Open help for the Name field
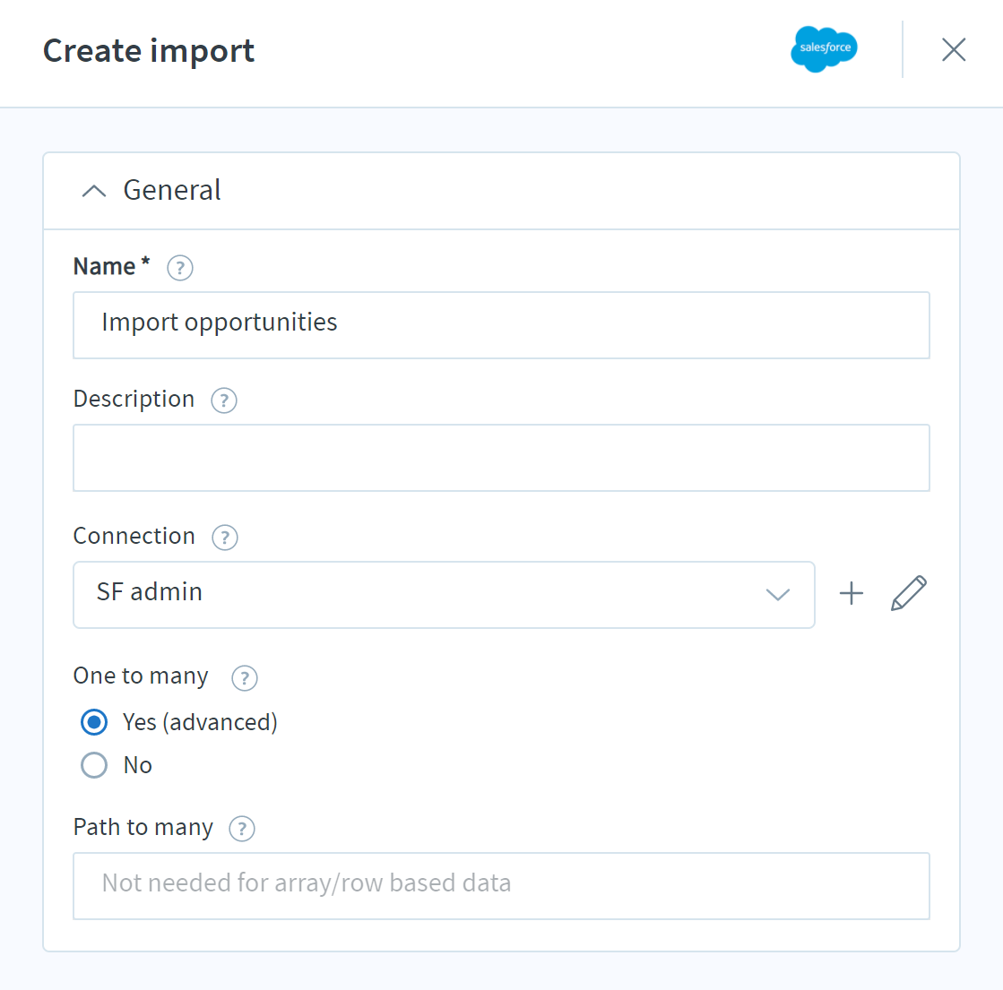The height and width of the screenshot is (990, 1003). coord(180,268)
